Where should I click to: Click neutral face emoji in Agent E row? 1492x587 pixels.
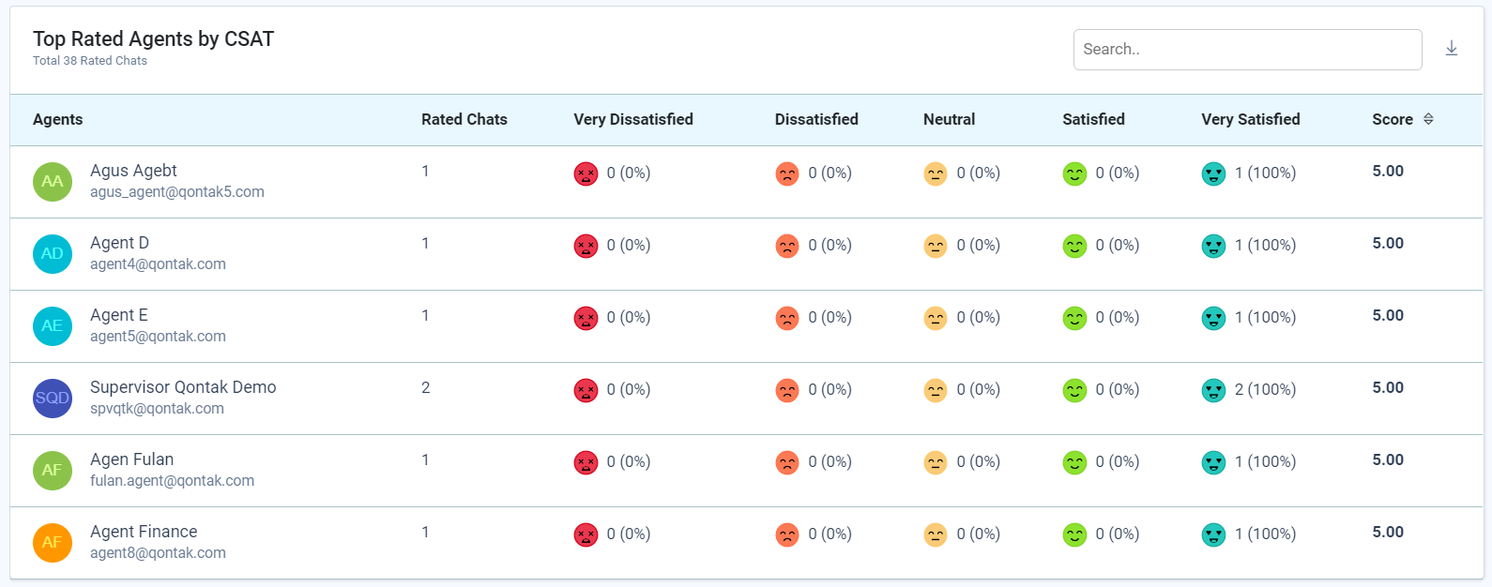tap(936, 319)
